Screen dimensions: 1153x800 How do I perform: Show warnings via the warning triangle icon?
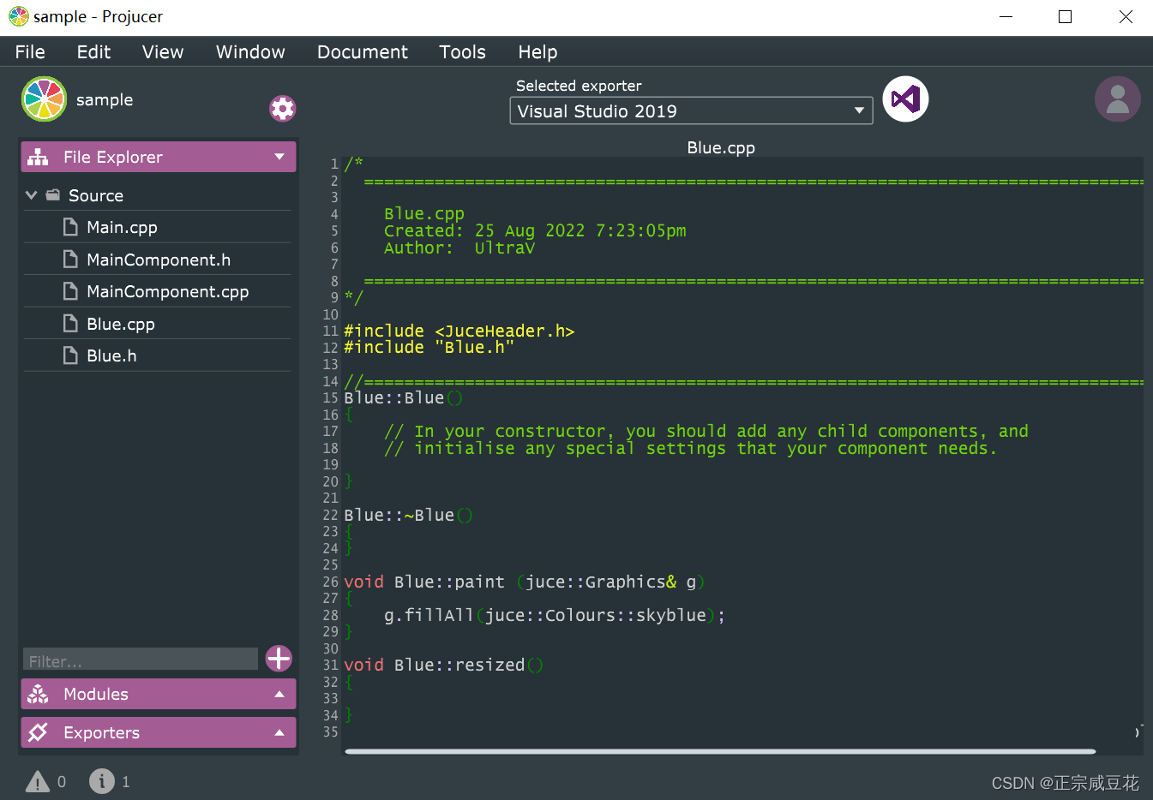click(38, 781)
